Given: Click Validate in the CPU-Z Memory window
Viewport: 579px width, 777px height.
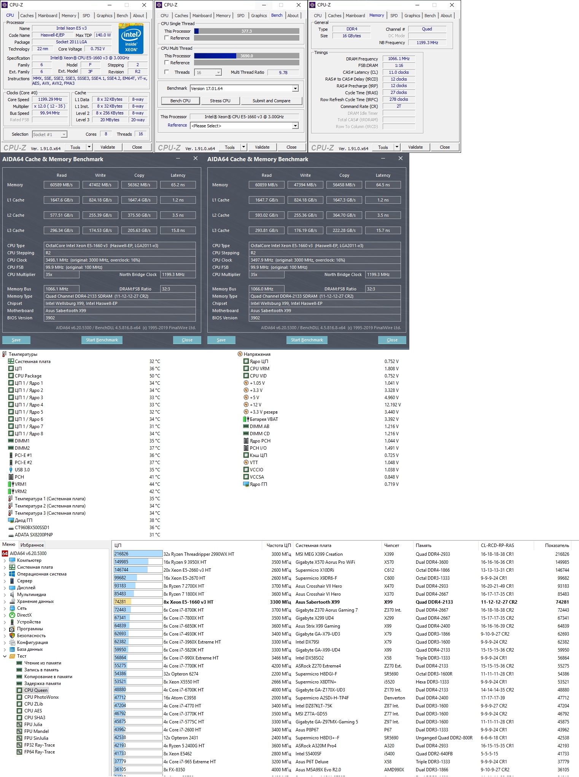Looking at the screenshot, I should point(415,147).
